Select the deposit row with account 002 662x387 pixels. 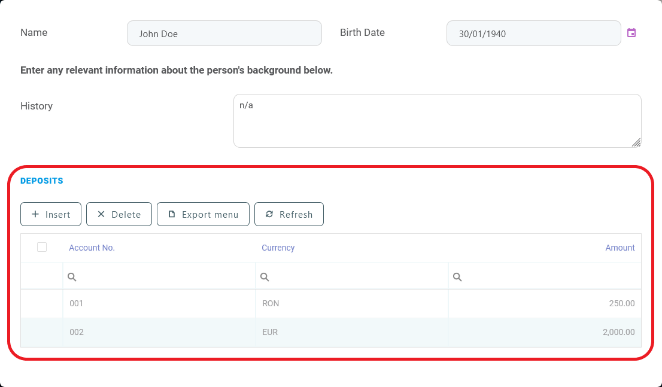coord(239,332)
